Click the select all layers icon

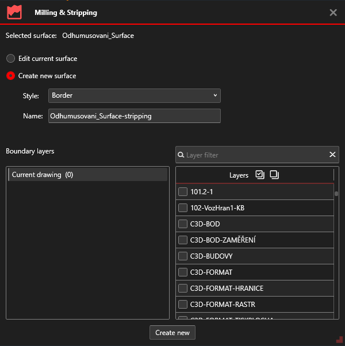tap(260, 175)
